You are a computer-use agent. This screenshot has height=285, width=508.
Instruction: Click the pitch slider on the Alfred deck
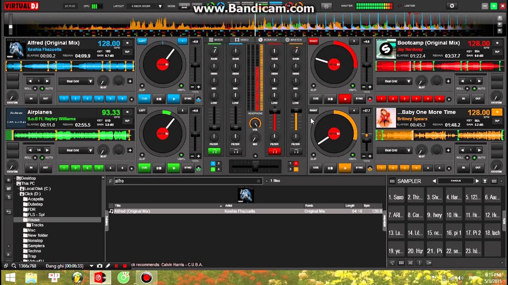click(x=195, y=65)
